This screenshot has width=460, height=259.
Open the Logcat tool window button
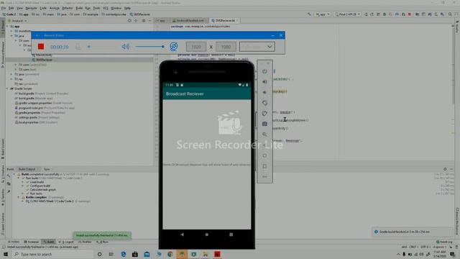pos(66,242)
